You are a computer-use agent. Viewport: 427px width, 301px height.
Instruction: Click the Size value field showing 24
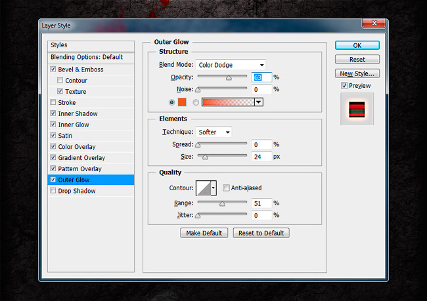click(261, 157)
